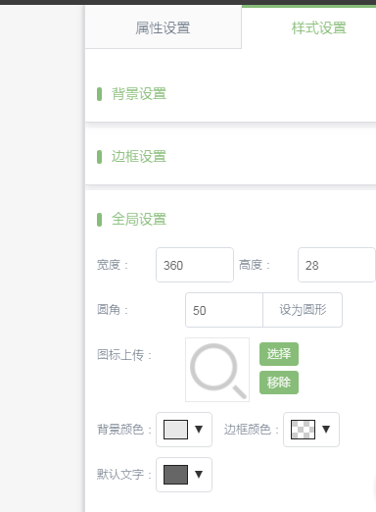Click the 设为圆形 button
The image size is (376, 512).
pyautogui.click(x=303, y=310)
